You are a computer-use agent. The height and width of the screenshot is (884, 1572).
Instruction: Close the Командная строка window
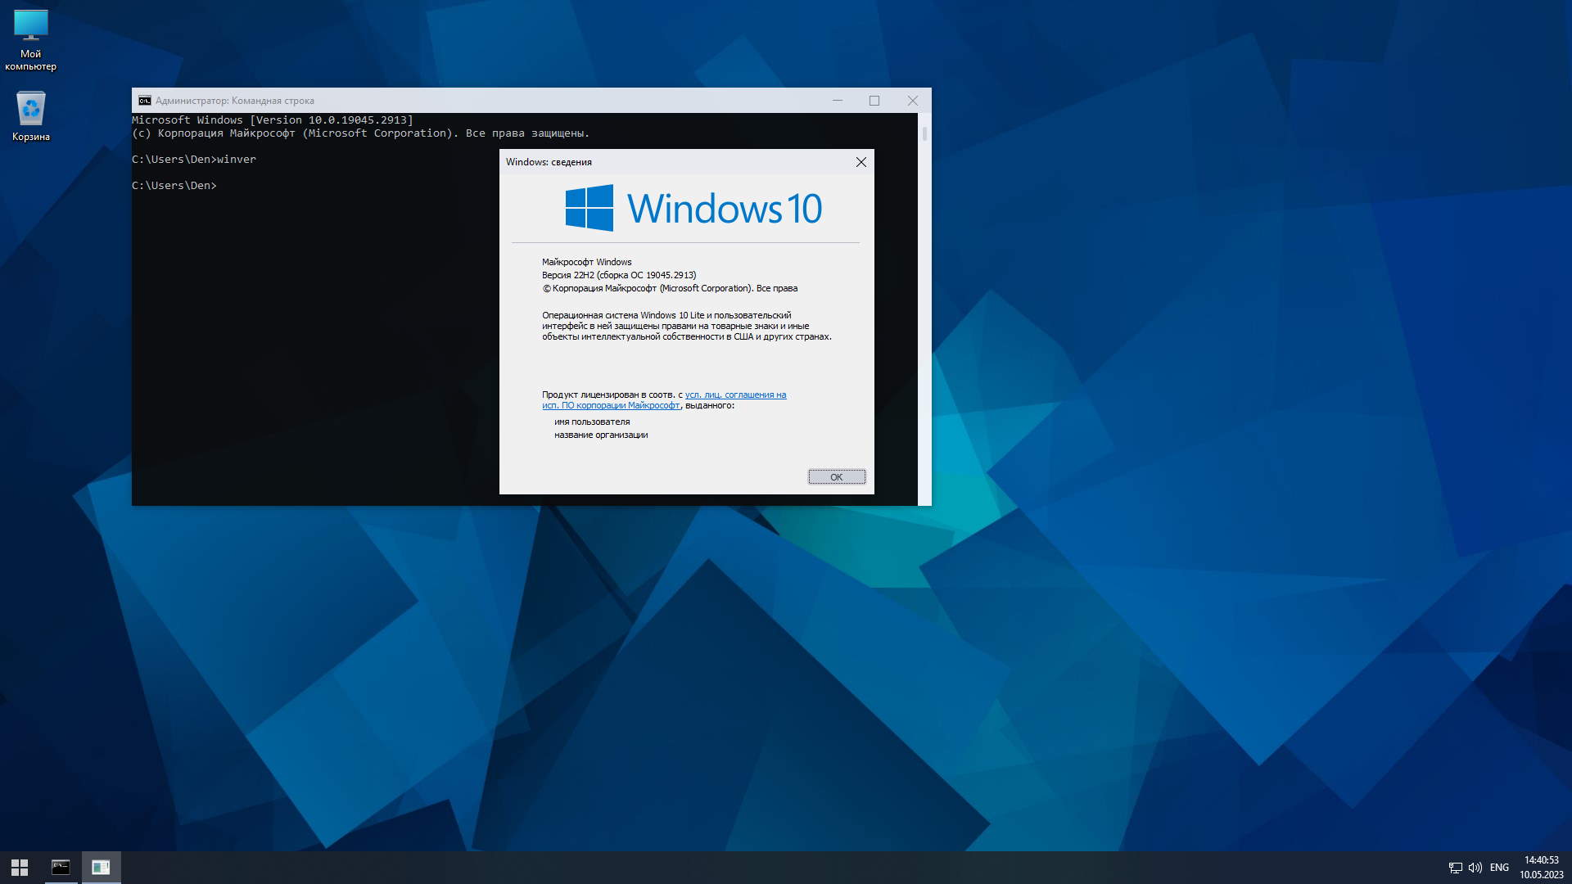[x=912, y=101]
